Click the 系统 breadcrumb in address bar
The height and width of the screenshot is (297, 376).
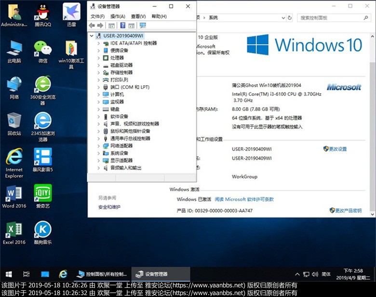pos(213,18)
